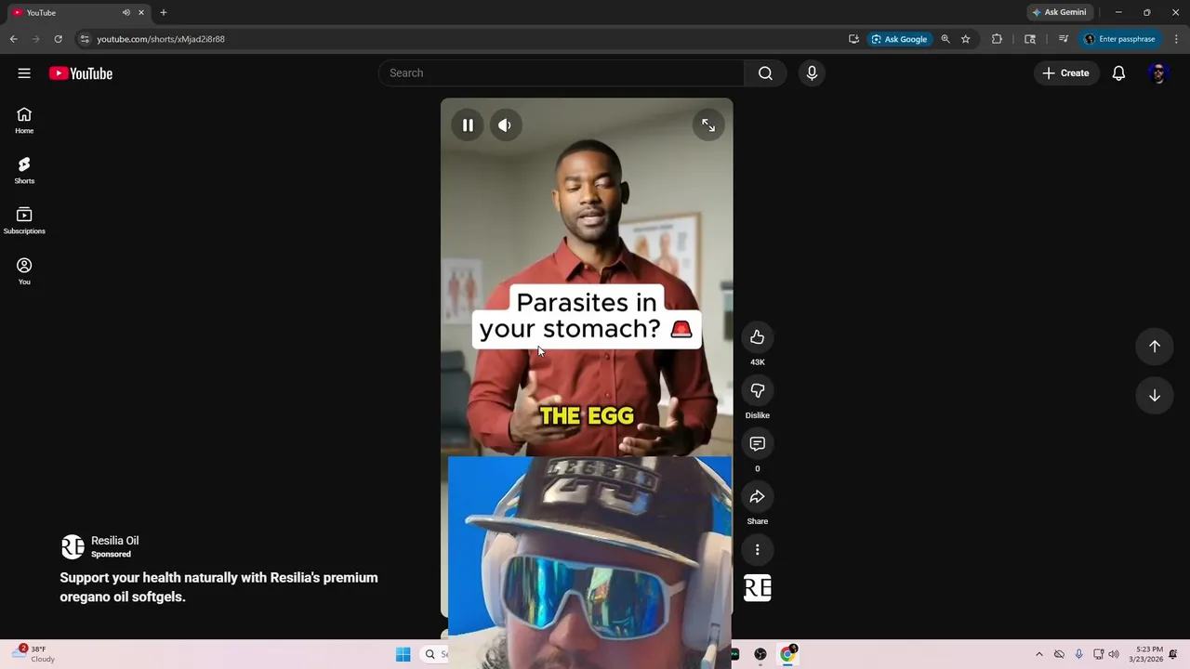Go to the previous Short
Screen dimensions: 1190x669
point(1154,347)
